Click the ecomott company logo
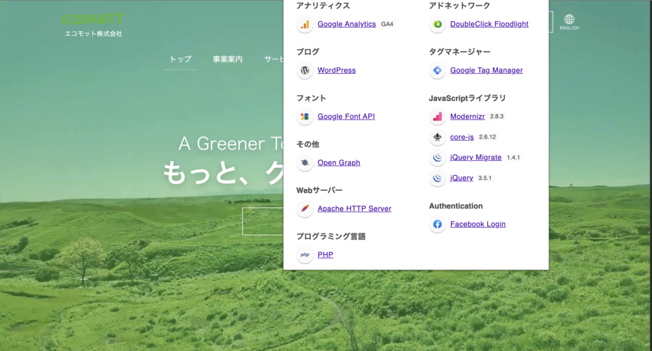The image size is (652, 351). pos(93,18)
